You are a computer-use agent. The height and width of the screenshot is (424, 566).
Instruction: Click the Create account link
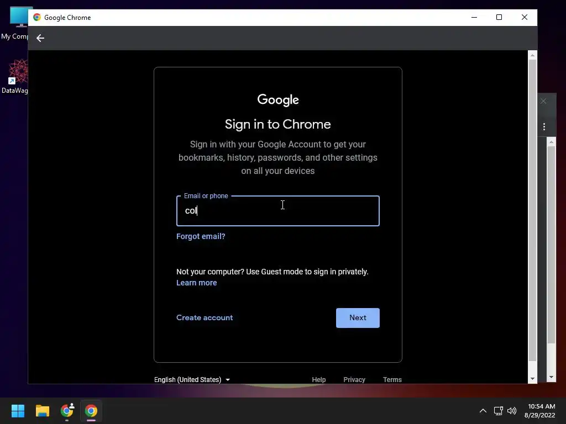tap(205, 317)
